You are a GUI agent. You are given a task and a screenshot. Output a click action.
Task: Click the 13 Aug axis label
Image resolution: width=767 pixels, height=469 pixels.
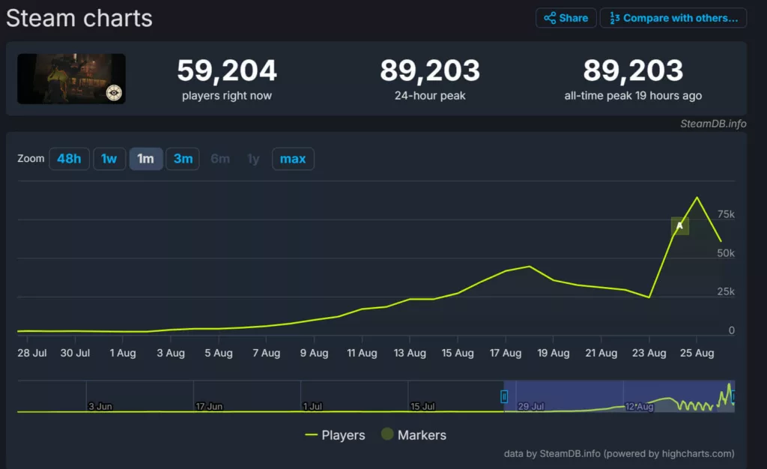pyautogui.click(x=410, y=353)
